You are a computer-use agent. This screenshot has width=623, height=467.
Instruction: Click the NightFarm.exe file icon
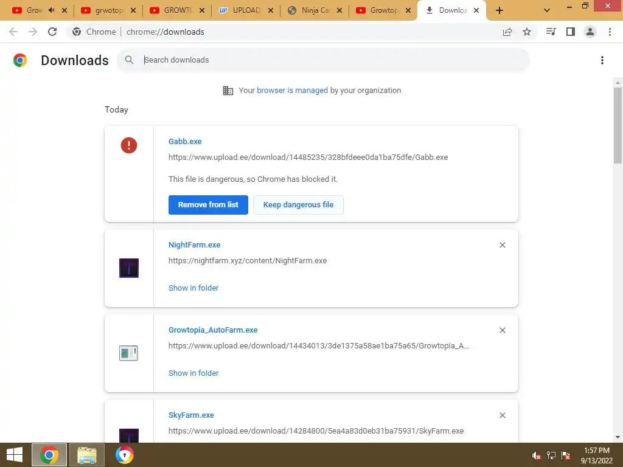click(129, 268)
